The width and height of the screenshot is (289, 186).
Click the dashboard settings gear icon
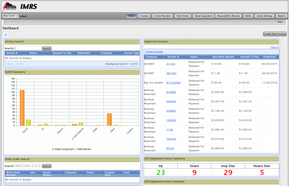click(6, 34)
